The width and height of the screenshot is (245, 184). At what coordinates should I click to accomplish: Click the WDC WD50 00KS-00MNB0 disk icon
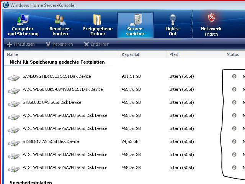tap(14, 90)
